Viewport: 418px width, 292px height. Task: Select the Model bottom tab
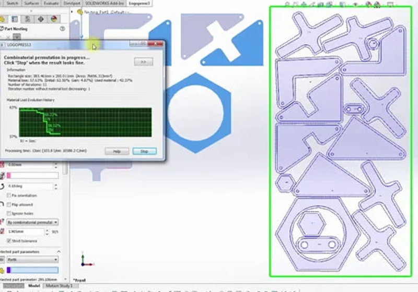(34, 286)
